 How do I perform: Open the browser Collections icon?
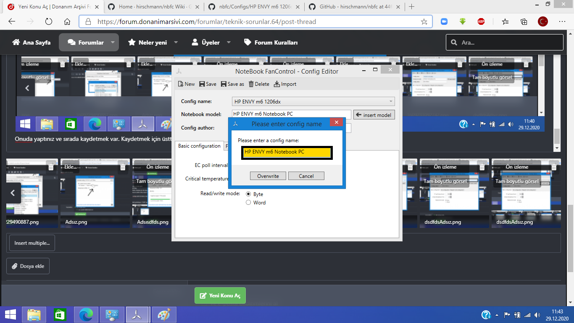(x=524, y=21)
